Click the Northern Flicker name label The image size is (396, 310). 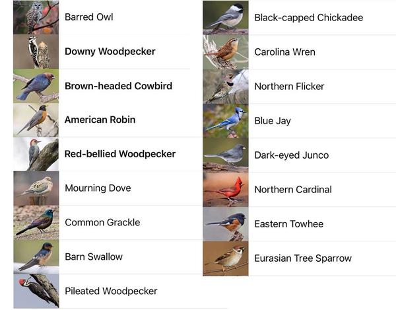point(289,87)
